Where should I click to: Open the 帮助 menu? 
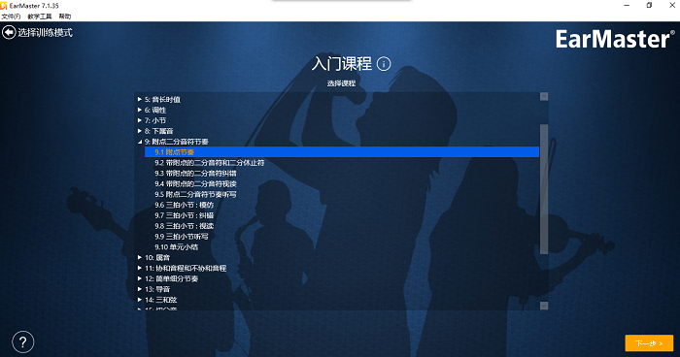click(65, 16)
